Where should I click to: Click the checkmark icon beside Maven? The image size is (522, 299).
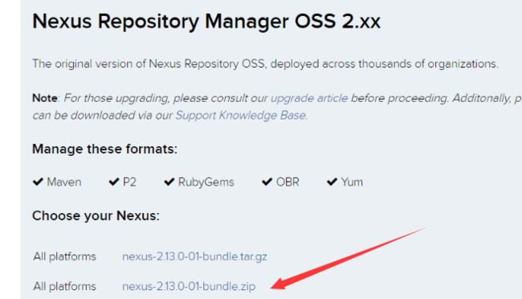pyautogui.click(x=38, y=182)
